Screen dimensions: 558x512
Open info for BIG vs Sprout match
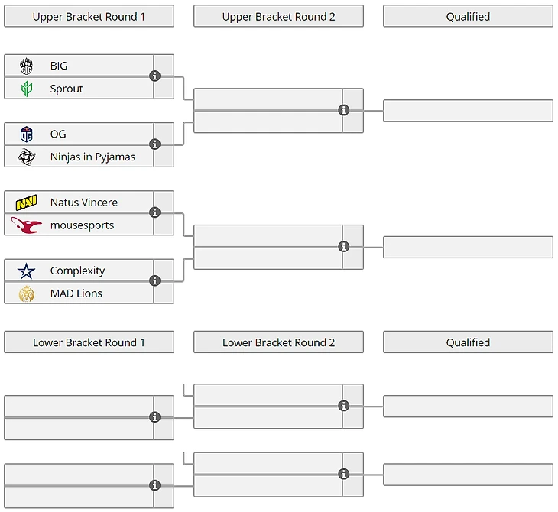155,76
